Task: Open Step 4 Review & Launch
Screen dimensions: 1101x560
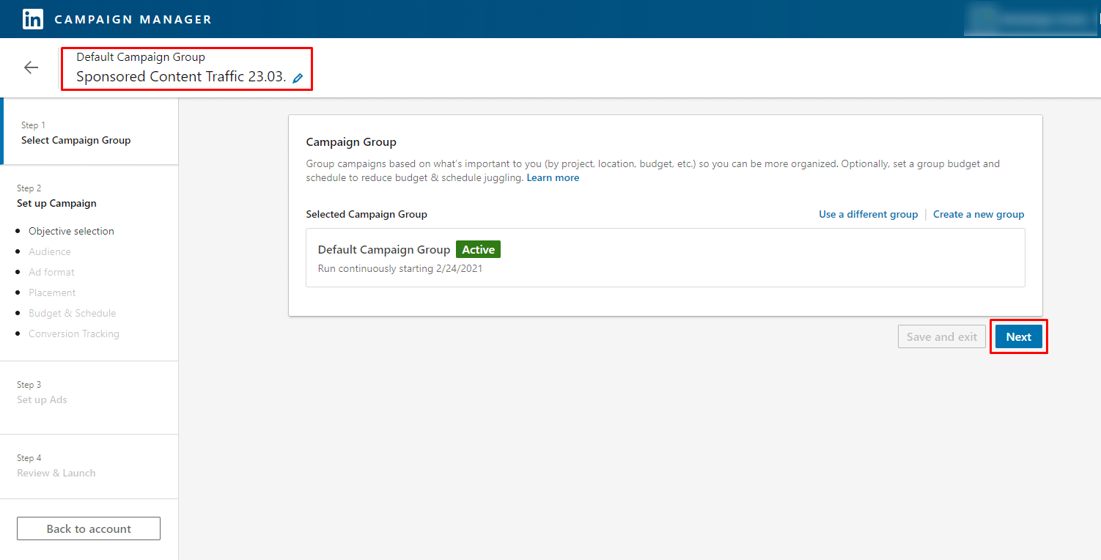Action: 56,466
